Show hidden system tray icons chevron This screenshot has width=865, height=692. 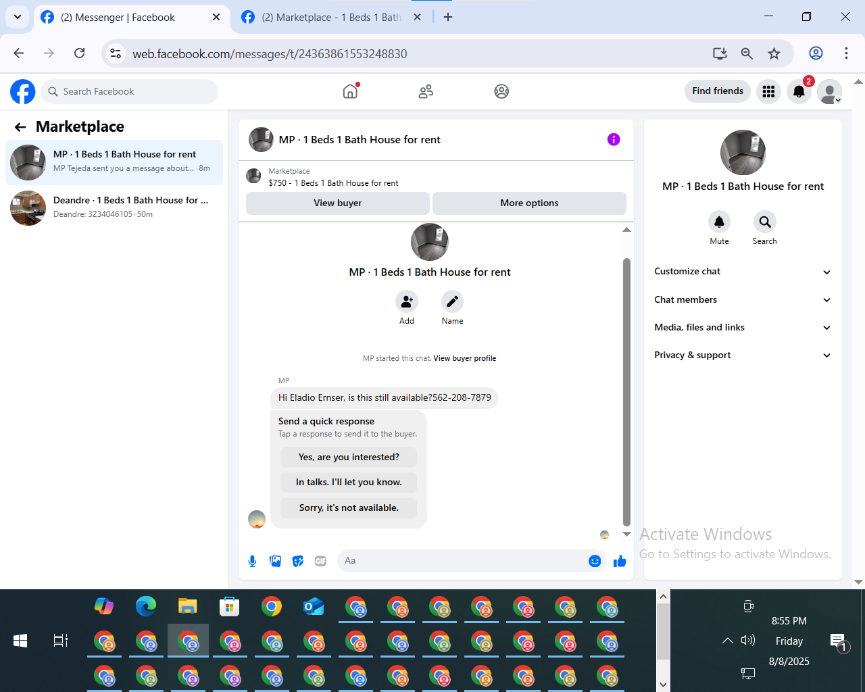pos(727,640)
